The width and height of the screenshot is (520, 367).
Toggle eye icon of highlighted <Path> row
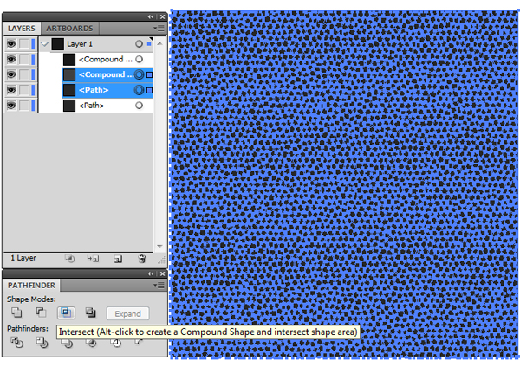(11, 90)
